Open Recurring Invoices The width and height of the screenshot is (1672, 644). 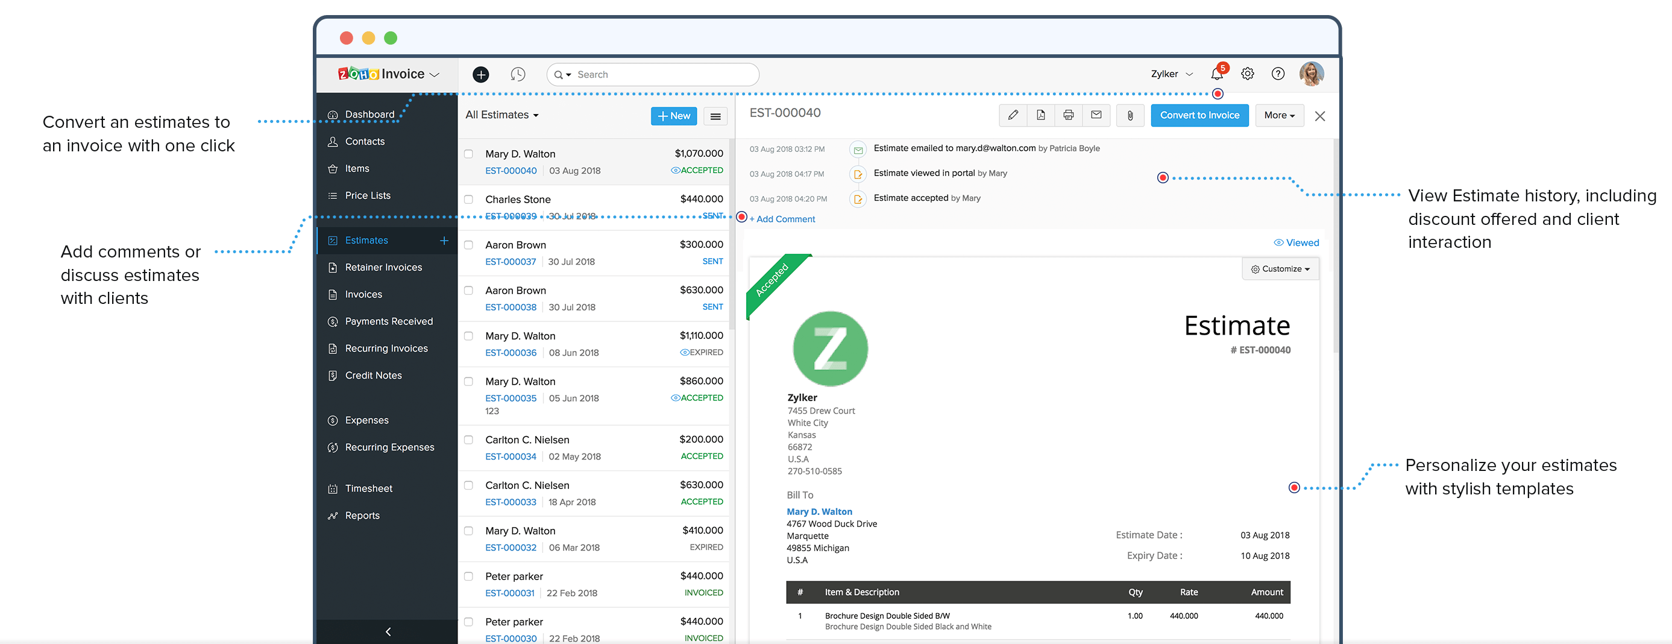point(388,349)
